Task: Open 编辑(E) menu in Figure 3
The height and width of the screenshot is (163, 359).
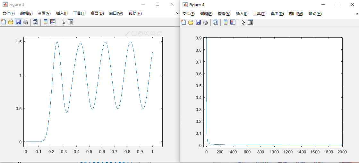Action: pyautogui.click(x=26, y=13)
